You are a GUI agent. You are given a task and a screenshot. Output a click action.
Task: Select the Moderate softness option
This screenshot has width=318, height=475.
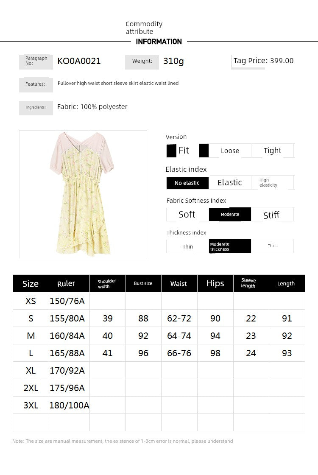pos(230,215)
